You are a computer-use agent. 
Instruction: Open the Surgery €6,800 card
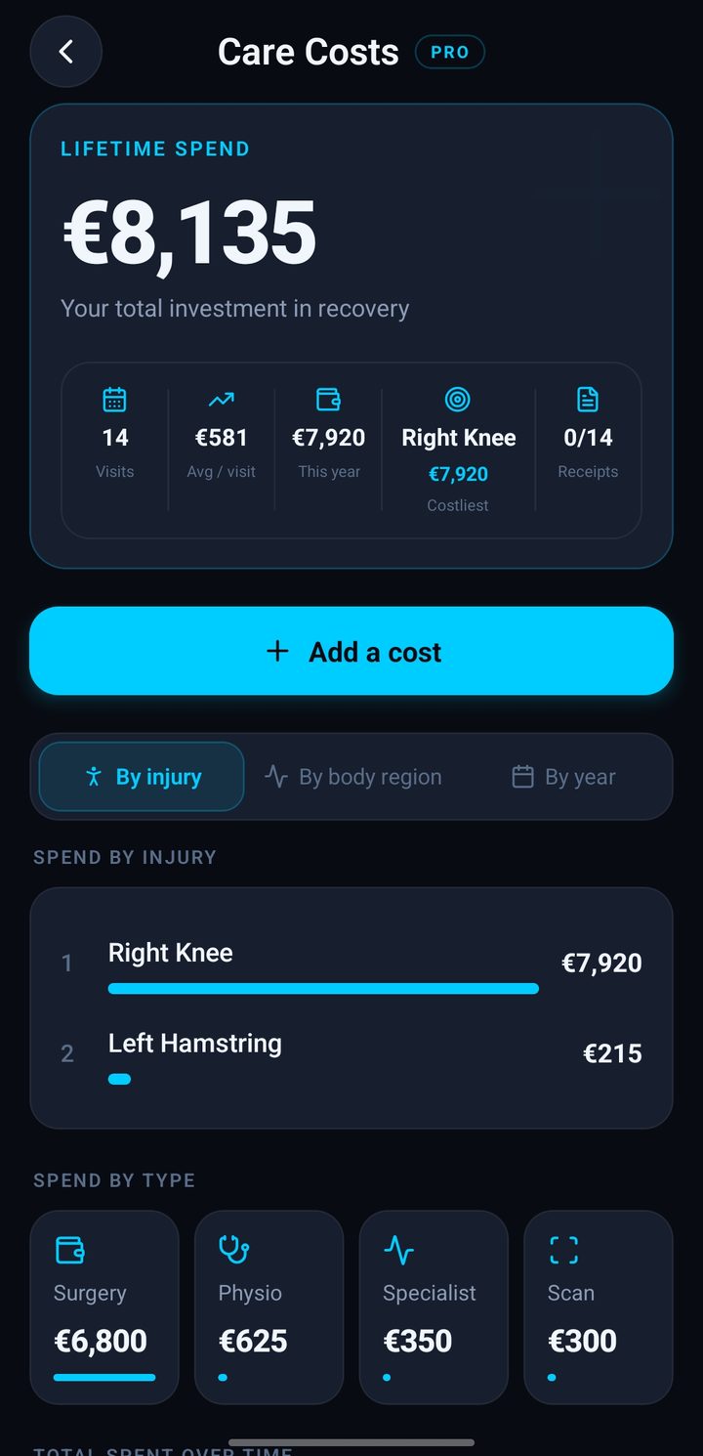tap(104, 1307)
